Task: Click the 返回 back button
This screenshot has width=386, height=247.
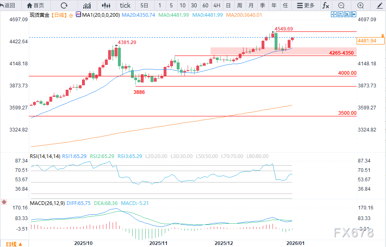Action: click(8, 5)
